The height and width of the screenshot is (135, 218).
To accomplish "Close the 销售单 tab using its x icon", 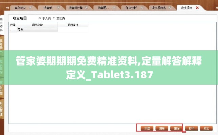I will (x=59, y=8).
